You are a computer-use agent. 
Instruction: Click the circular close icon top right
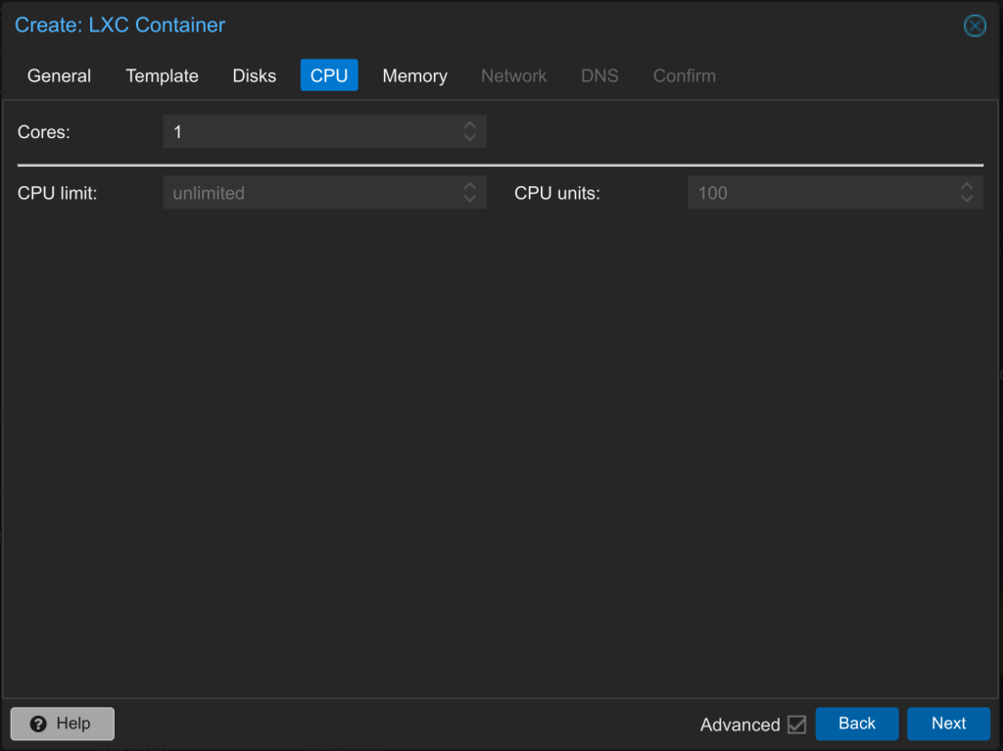(x=975, y=25)
